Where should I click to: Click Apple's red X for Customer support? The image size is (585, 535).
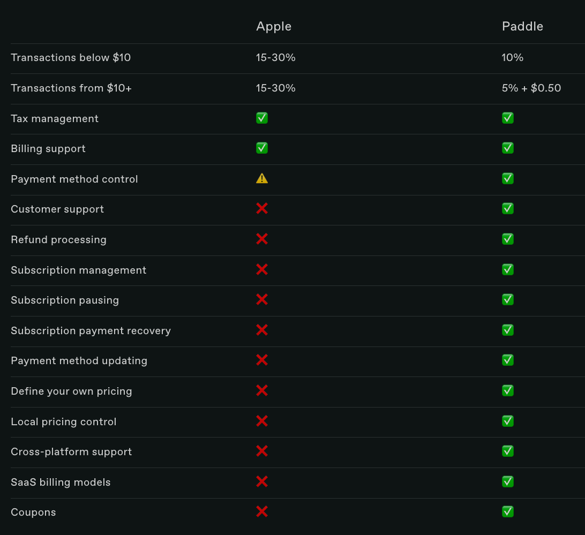click(262, 208)
